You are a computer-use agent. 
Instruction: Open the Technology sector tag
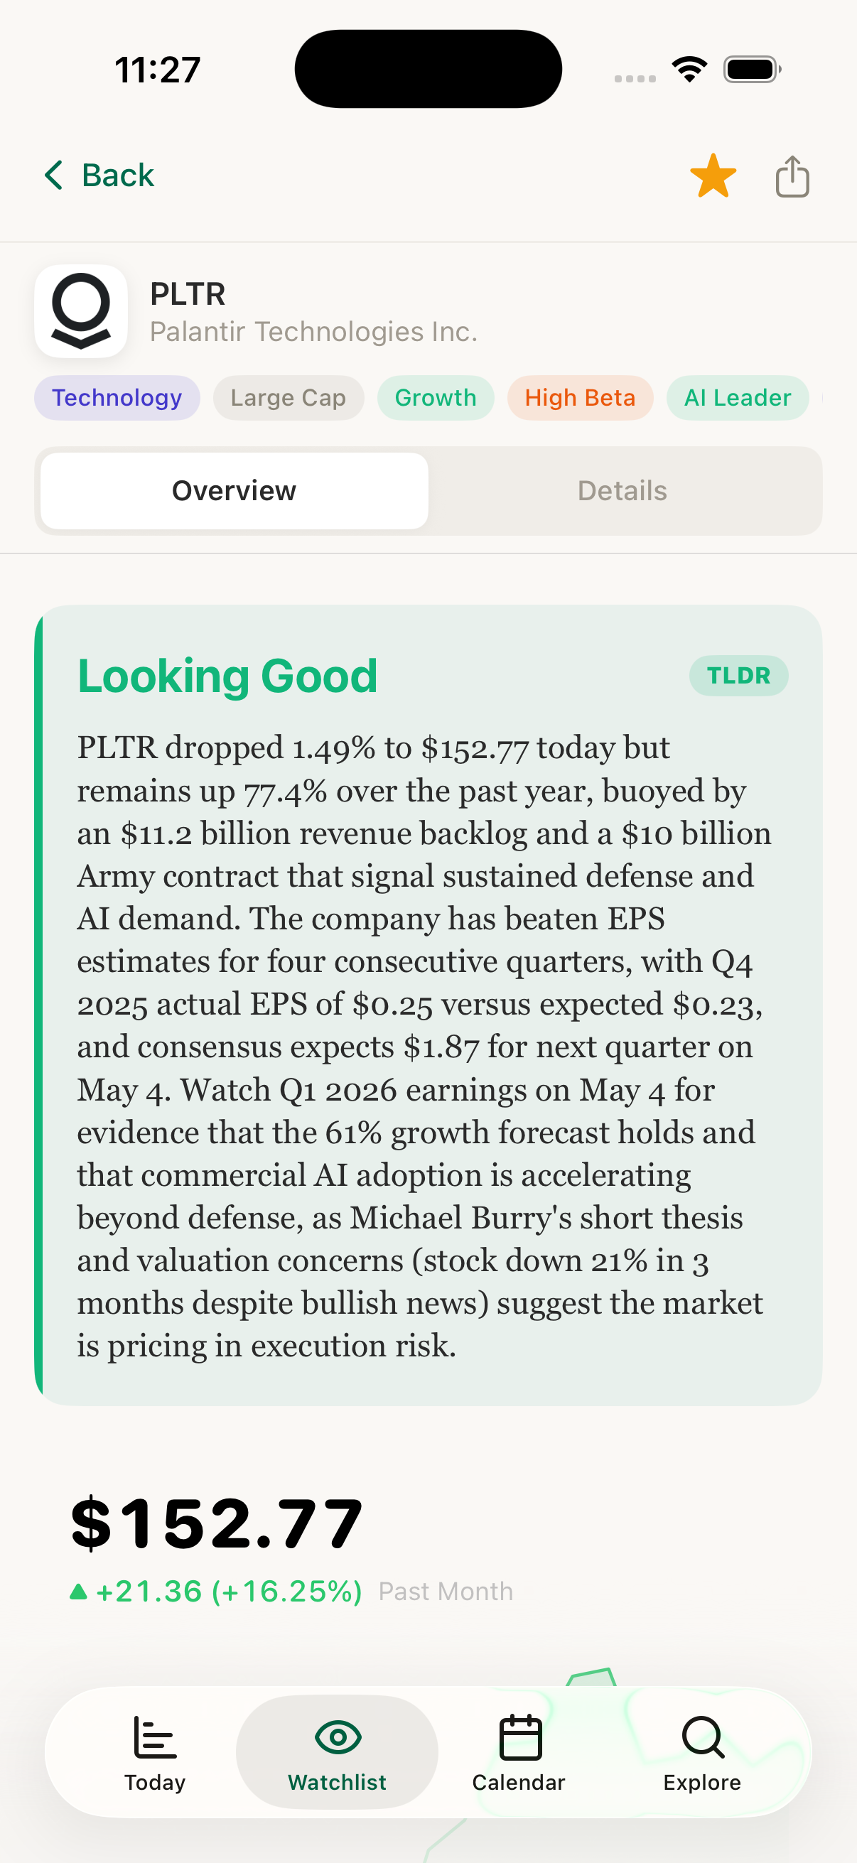coord(117,397)
